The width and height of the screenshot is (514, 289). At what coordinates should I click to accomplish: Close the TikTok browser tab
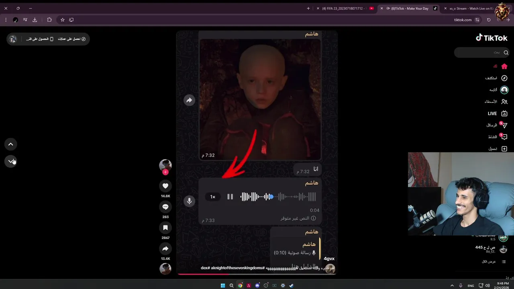click(x=382, y=8)
